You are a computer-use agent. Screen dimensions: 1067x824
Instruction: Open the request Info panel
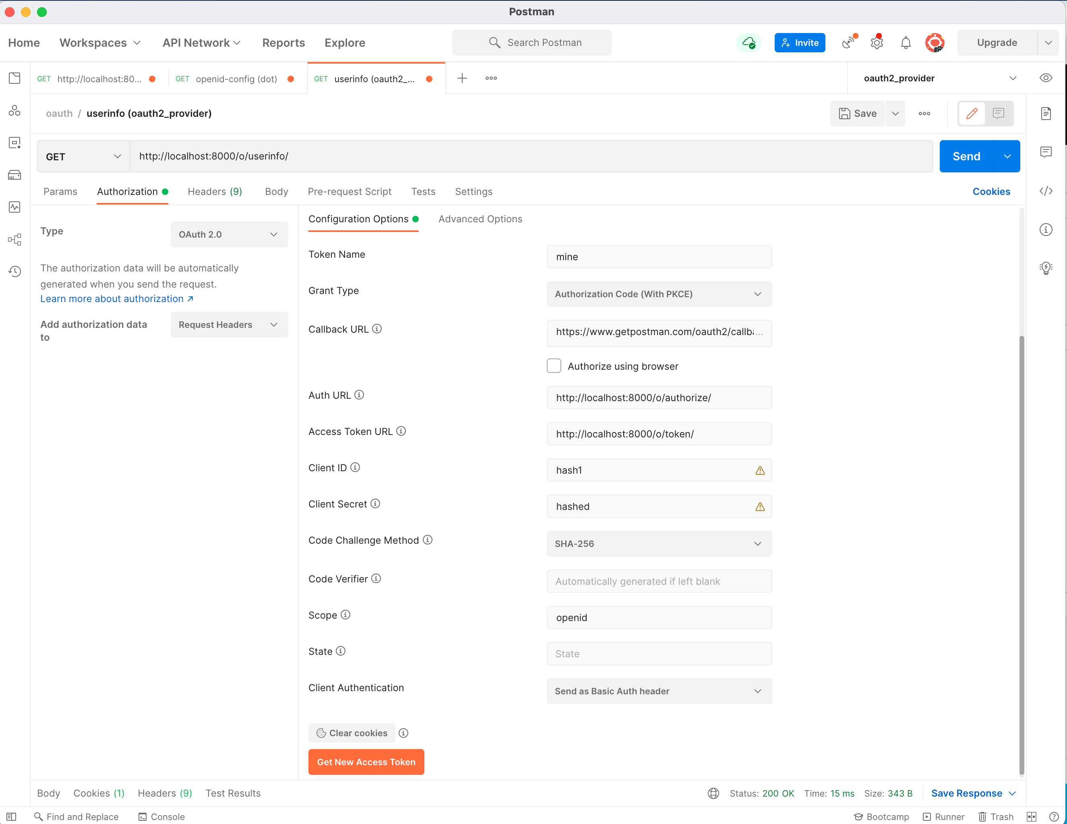(x=1046, y=230)
